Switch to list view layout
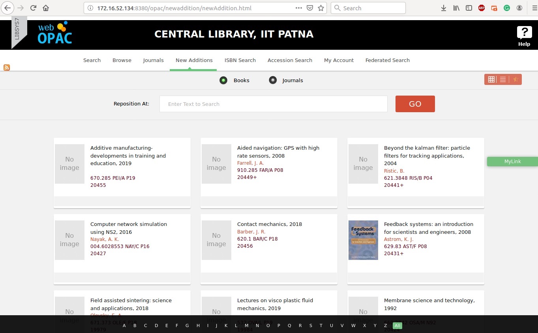Screen dimensions: 538x333 pyautogui.click(x=503, y=79)
